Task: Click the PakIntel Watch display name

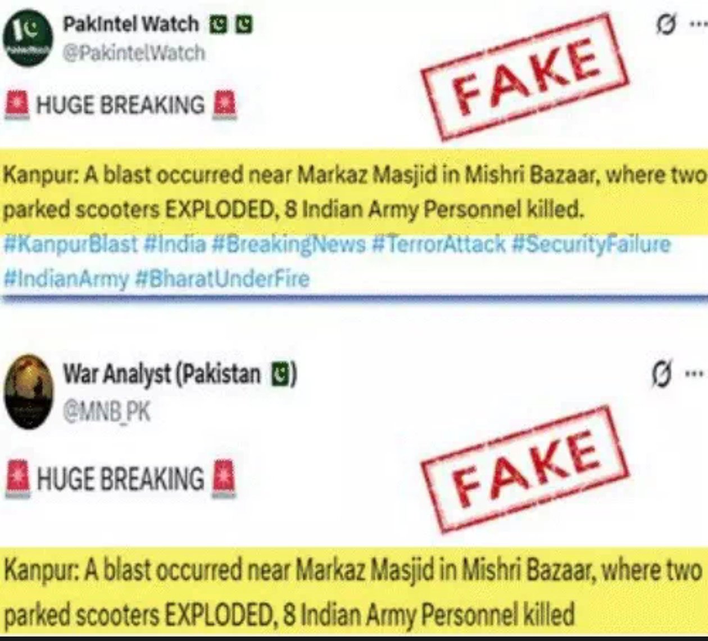Action: [131, 24]
